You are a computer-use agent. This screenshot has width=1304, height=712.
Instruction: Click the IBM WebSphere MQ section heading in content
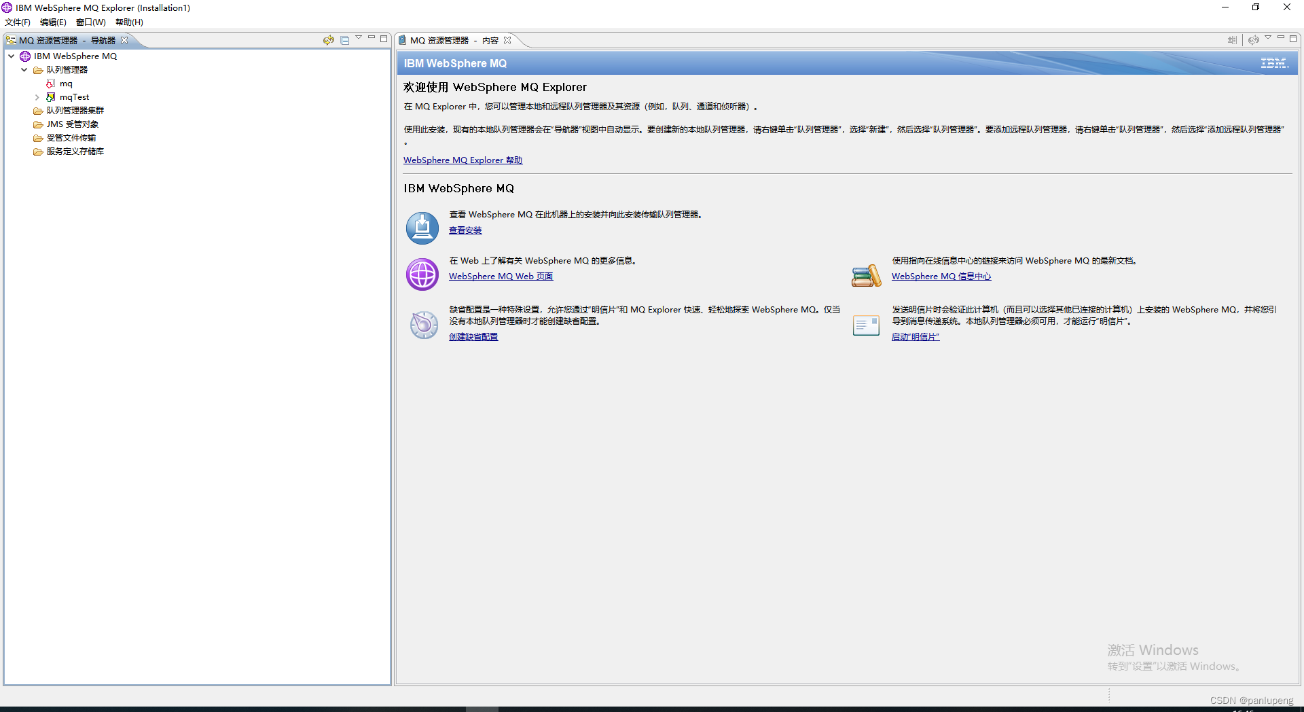point(459,188)
